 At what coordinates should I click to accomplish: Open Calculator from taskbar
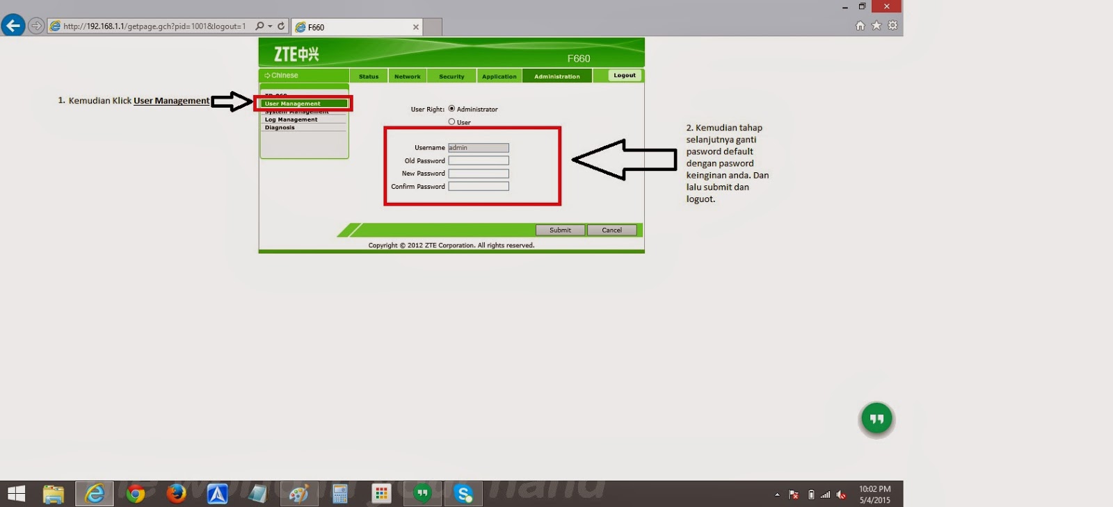coord(340,494)
